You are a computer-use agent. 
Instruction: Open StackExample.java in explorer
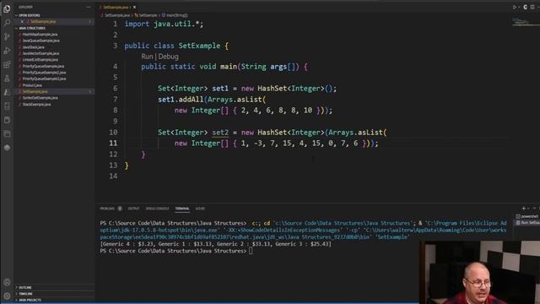coord(36,104)
